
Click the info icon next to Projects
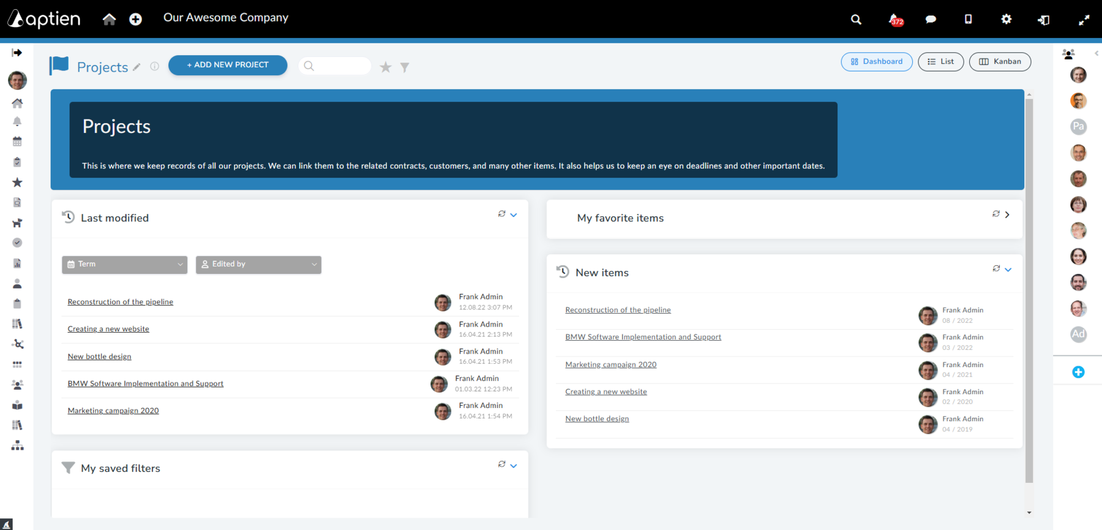(154, 66)
